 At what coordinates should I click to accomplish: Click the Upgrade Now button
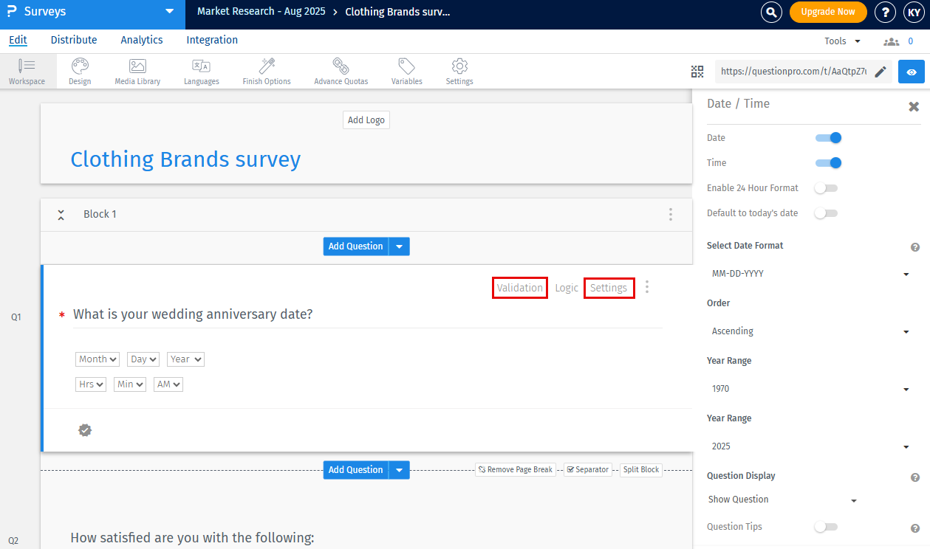827,12
